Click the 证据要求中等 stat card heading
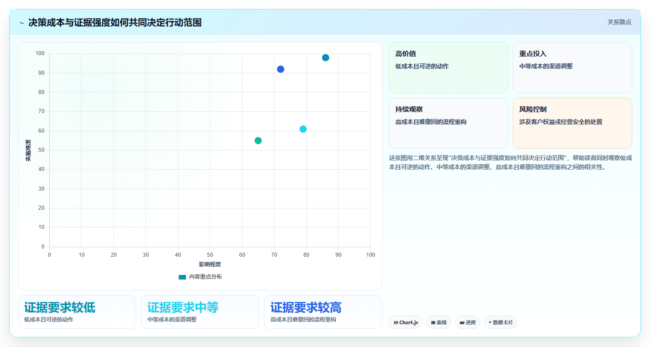This screenshot has width=650, height=347. tap(183, 307)
